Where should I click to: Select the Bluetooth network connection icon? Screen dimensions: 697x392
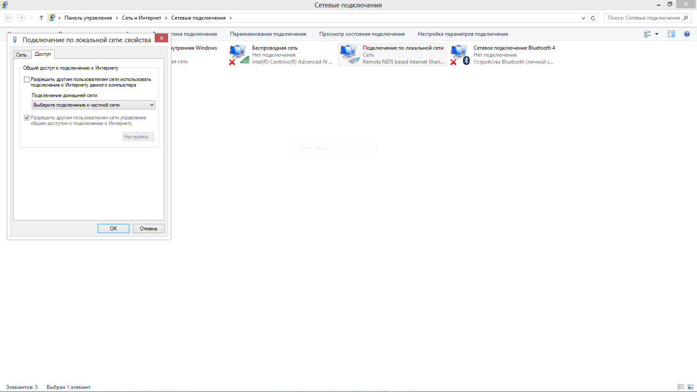coord(460,54)
